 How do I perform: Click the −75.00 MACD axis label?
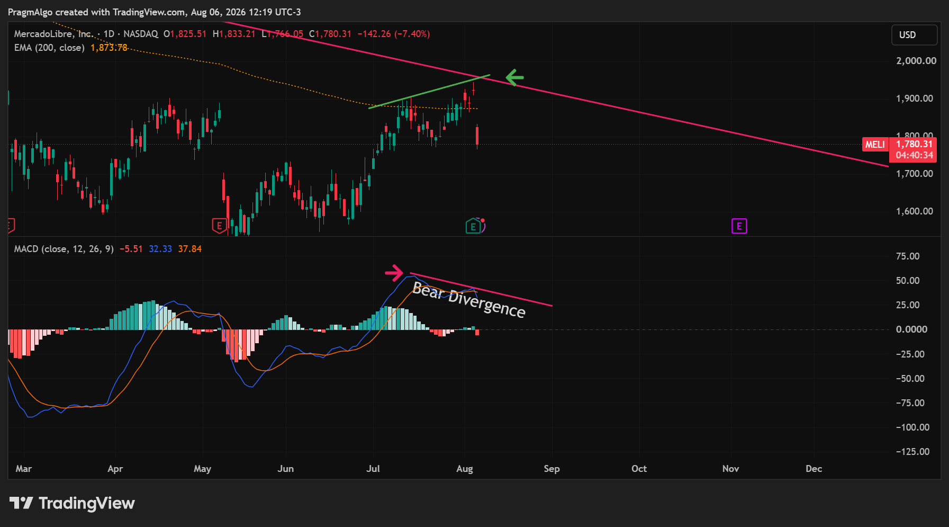910,403
